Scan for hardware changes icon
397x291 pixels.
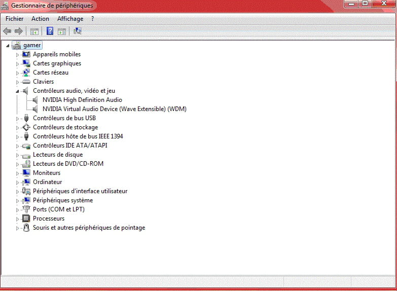click(77, 31)
